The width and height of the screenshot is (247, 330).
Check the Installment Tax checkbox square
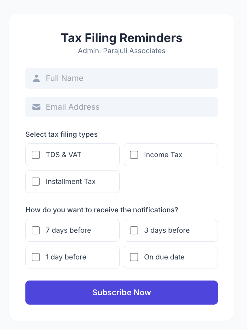[36, 182]
